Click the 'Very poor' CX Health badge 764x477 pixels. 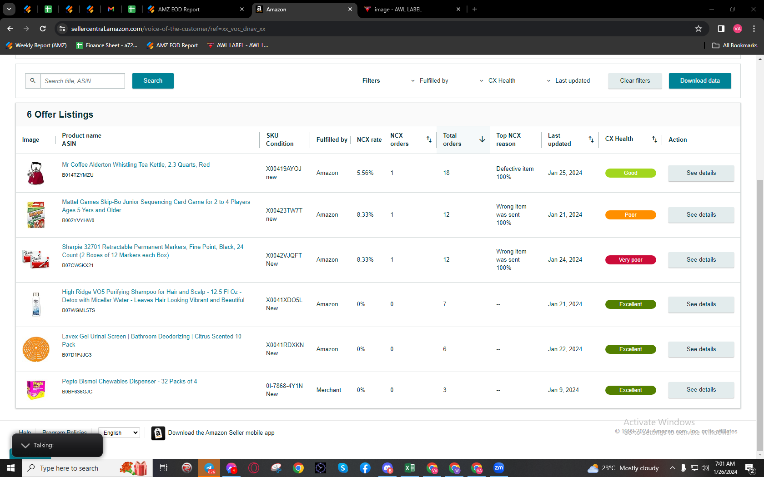(x=630, y=260)
